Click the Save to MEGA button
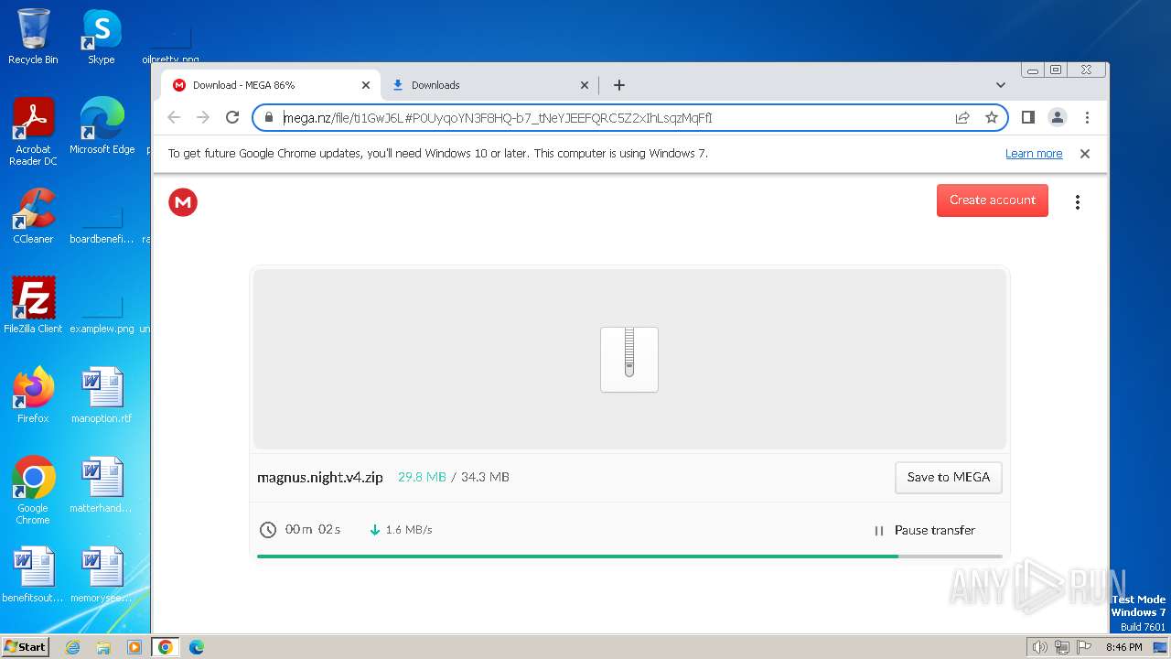1171x659 pixels. (x=949, y=477)
